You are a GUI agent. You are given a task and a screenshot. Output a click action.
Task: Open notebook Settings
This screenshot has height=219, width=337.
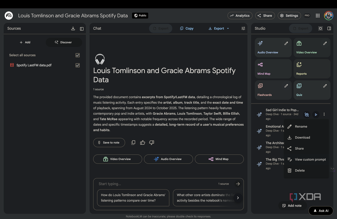pos(289,16)
